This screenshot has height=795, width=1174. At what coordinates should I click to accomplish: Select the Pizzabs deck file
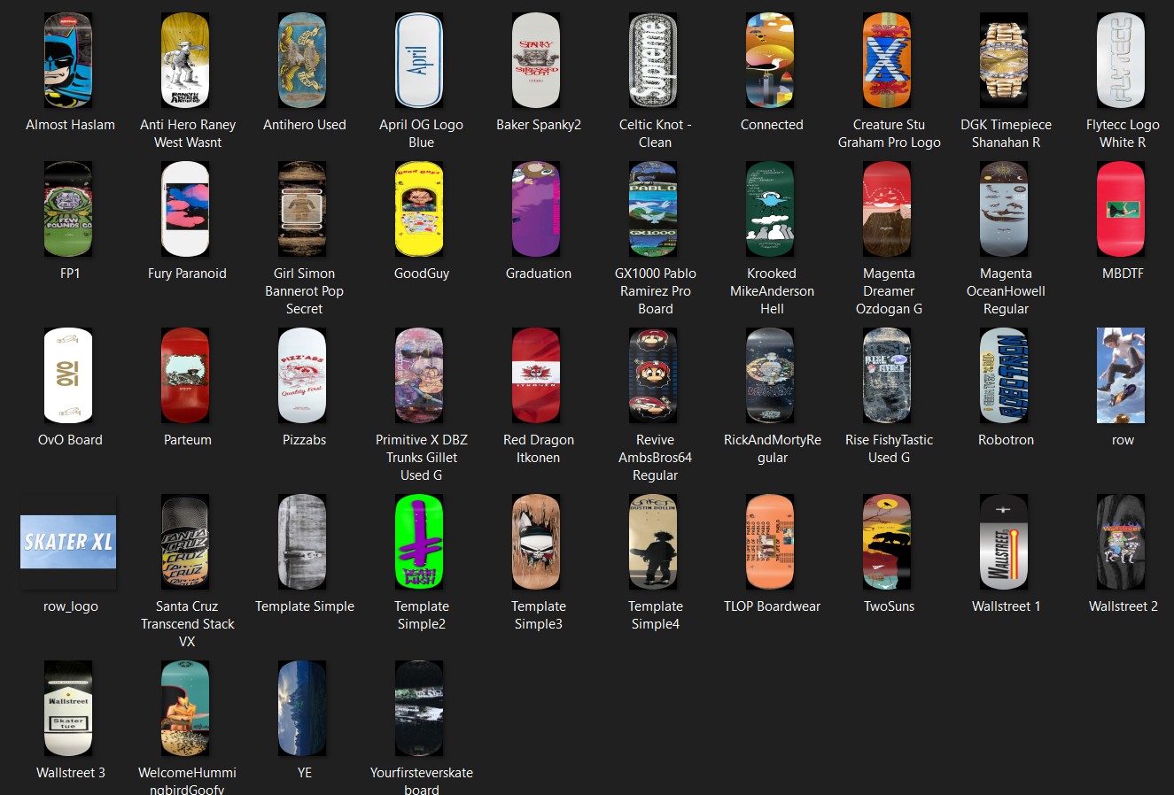click(x=303, y=375)
